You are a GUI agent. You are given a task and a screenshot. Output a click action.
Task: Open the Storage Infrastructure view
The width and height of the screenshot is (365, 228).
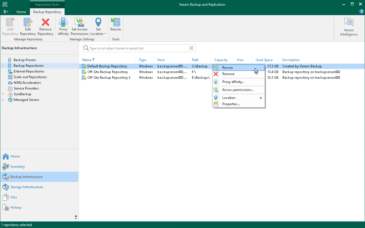pos(26,187)
